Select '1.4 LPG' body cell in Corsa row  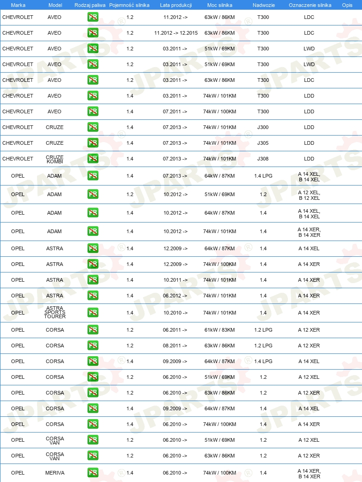pos(263,361)
